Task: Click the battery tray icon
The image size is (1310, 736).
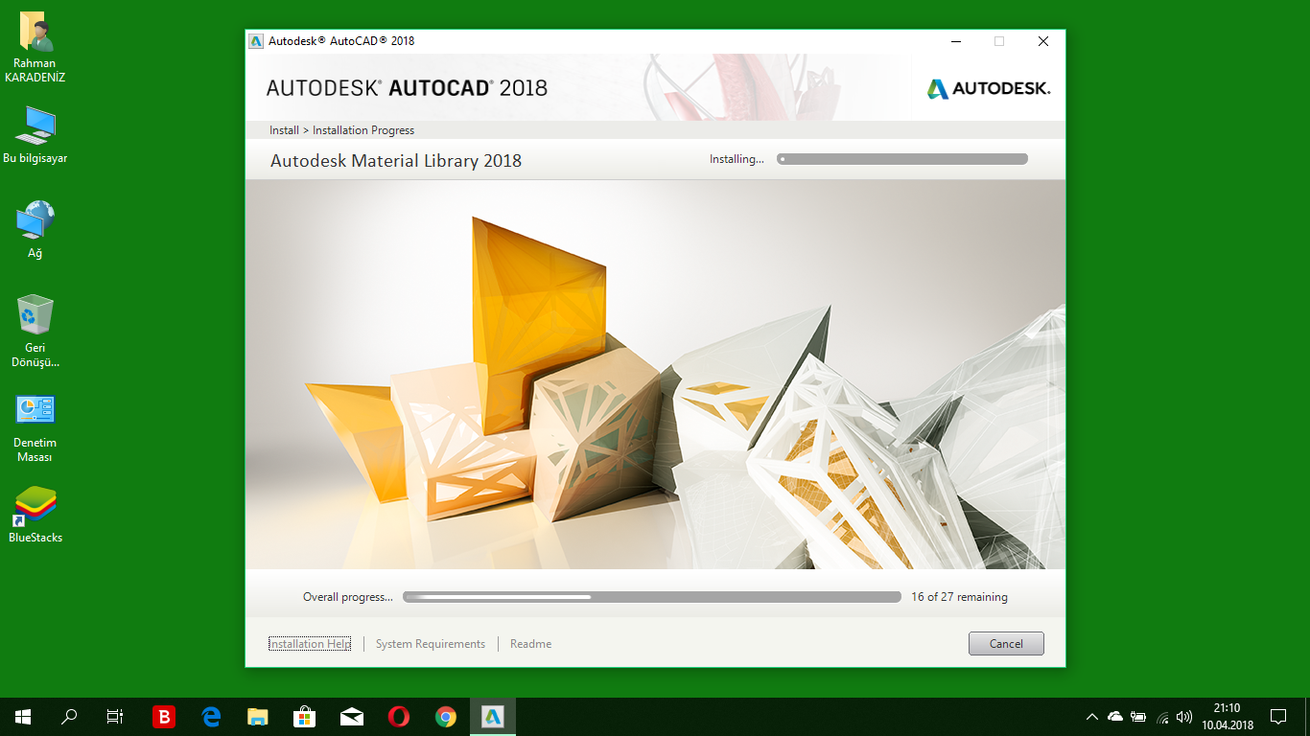Action: click(1138, 717)
